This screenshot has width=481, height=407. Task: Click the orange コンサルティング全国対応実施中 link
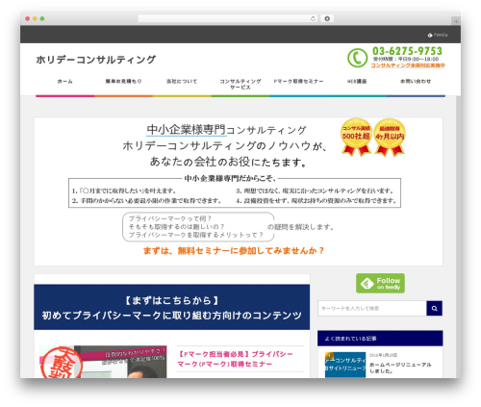coord(408,65)
